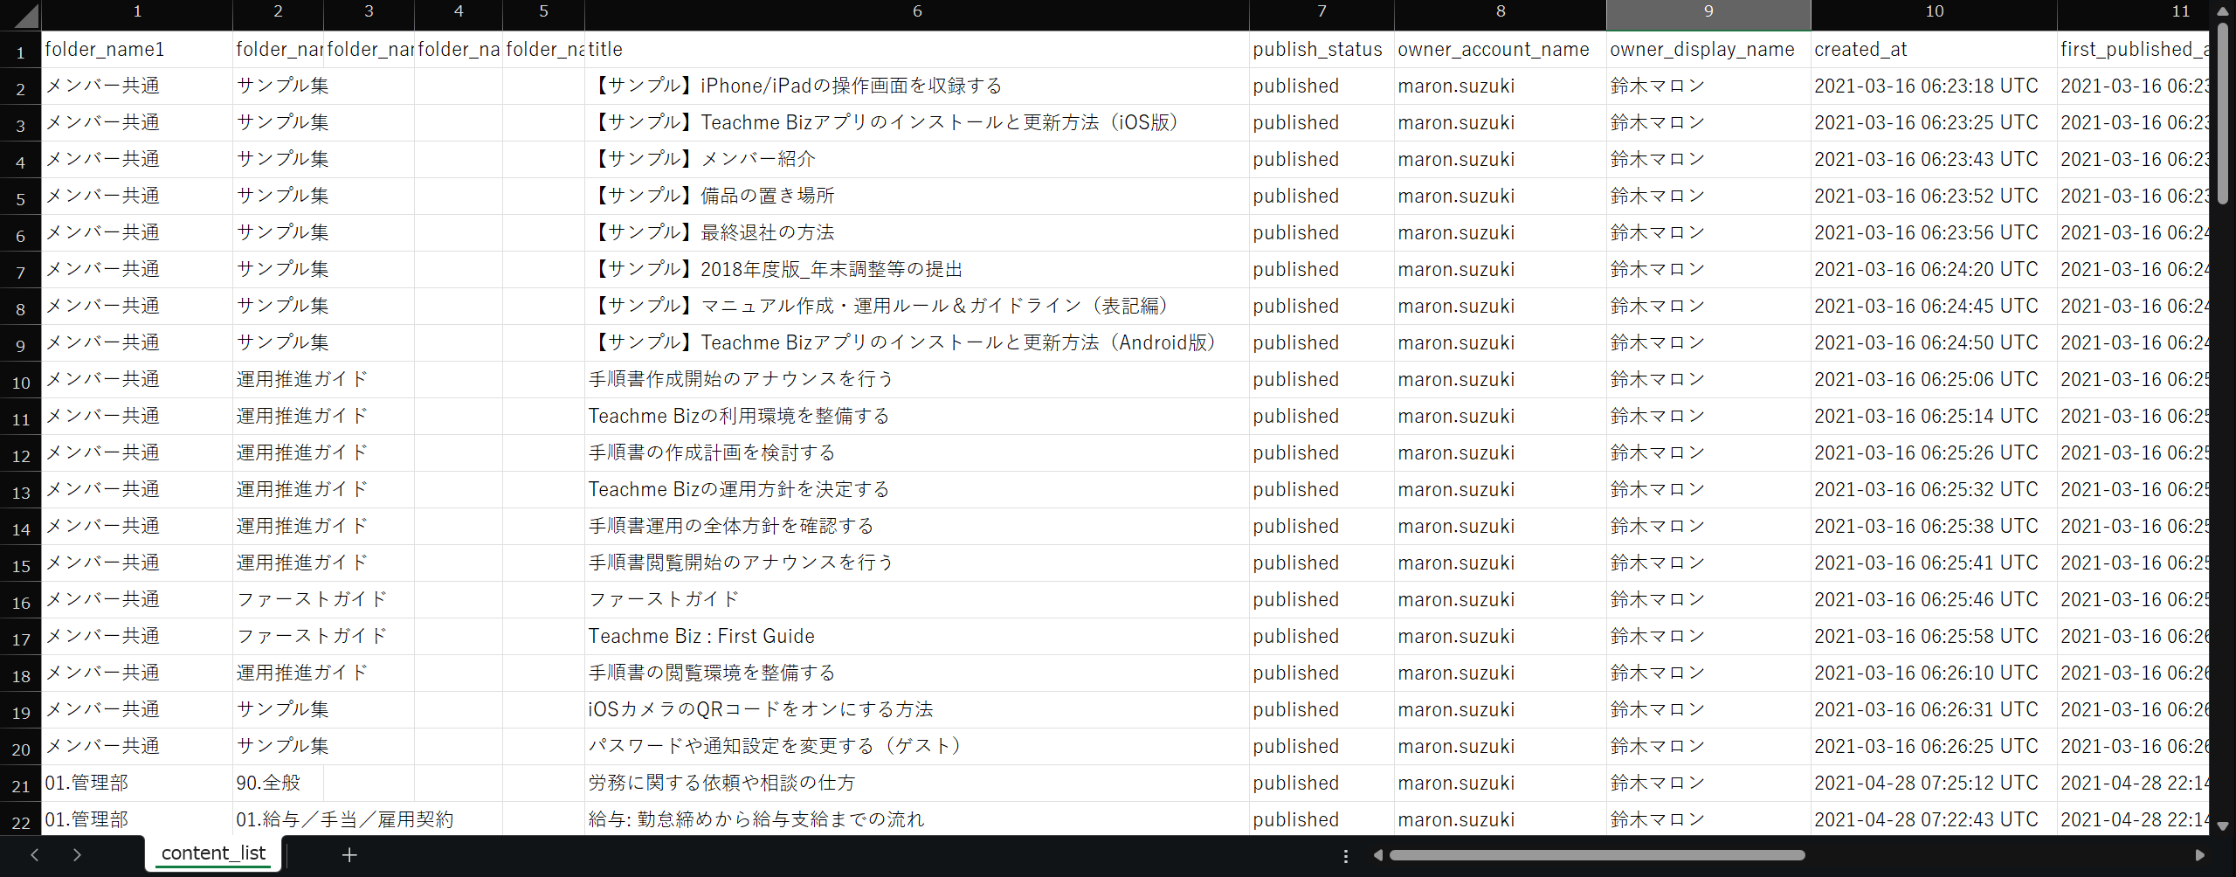Select column 6 header

[917, 11]
